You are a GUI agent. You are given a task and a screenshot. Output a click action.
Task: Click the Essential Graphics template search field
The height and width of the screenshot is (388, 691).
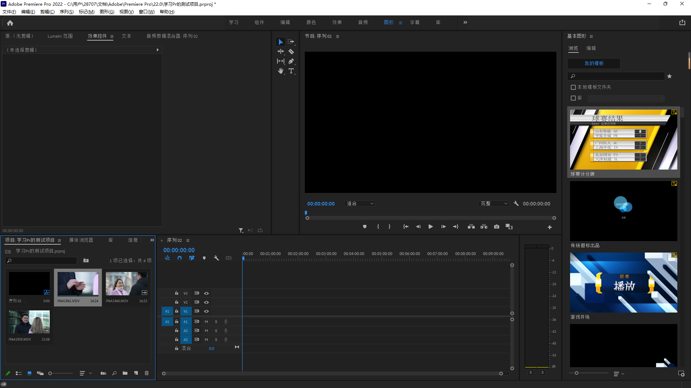pyautogui.click(x=616, y=76)
